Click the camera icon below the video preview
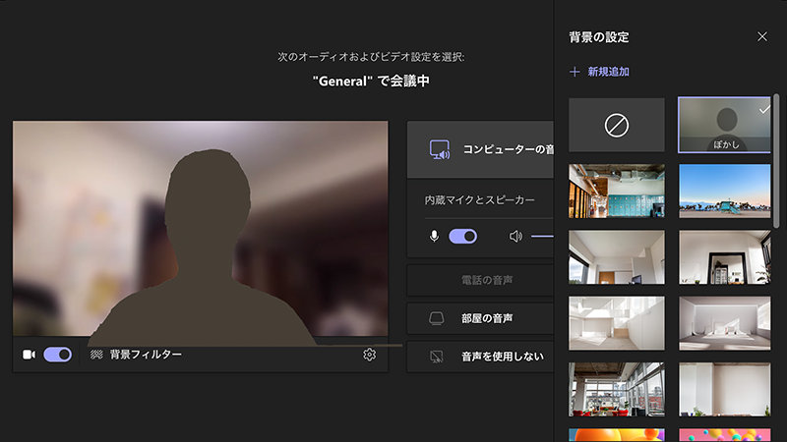 pos(30,355)
